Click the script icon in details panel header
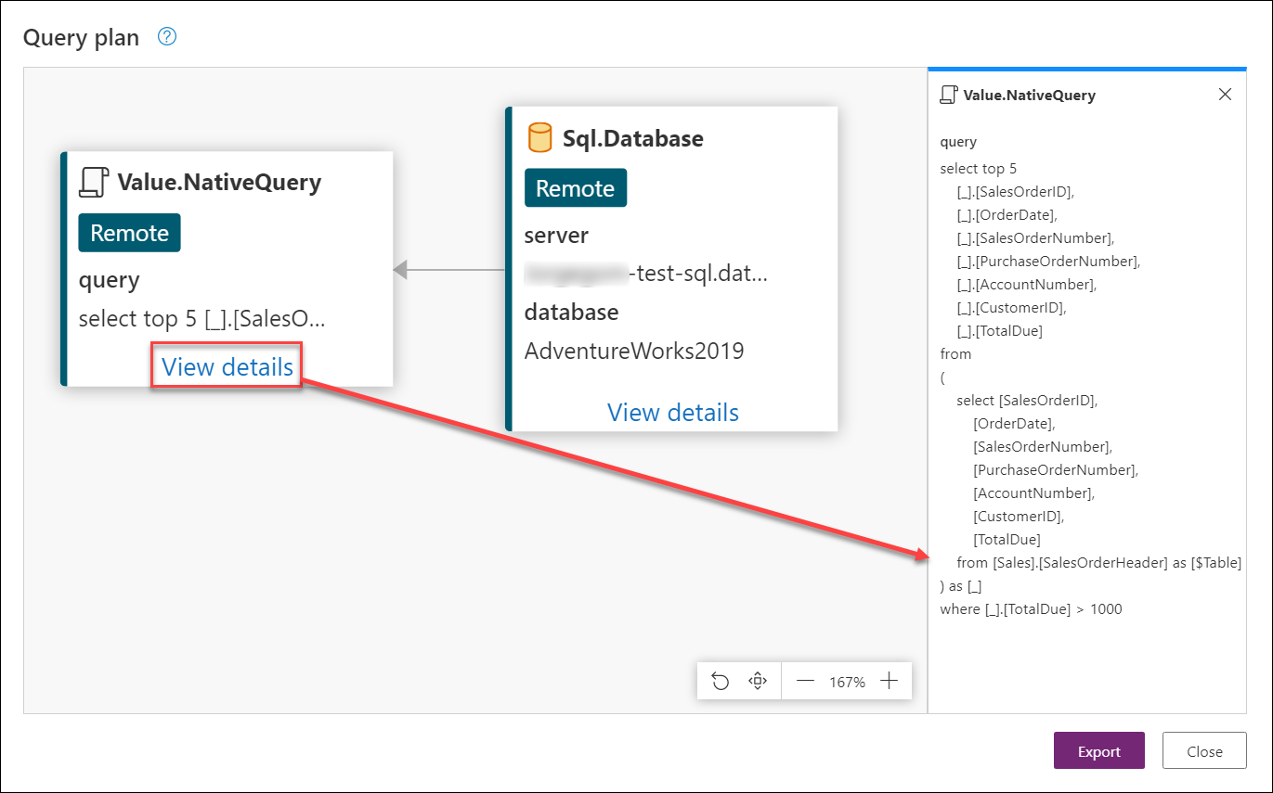Screen dimensions: 1273x793 point(948,95)
